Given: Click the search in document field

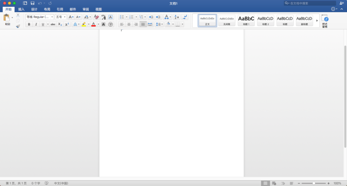Looking at the screenshot, I should coord(310,3).
